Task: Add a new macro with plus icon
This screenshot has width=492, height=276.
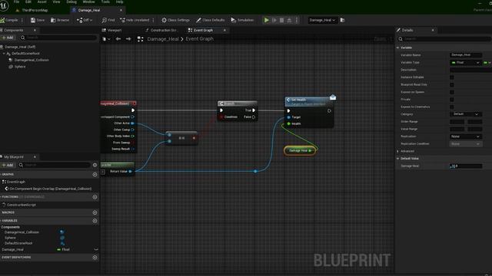Action: tap(95, 212)
